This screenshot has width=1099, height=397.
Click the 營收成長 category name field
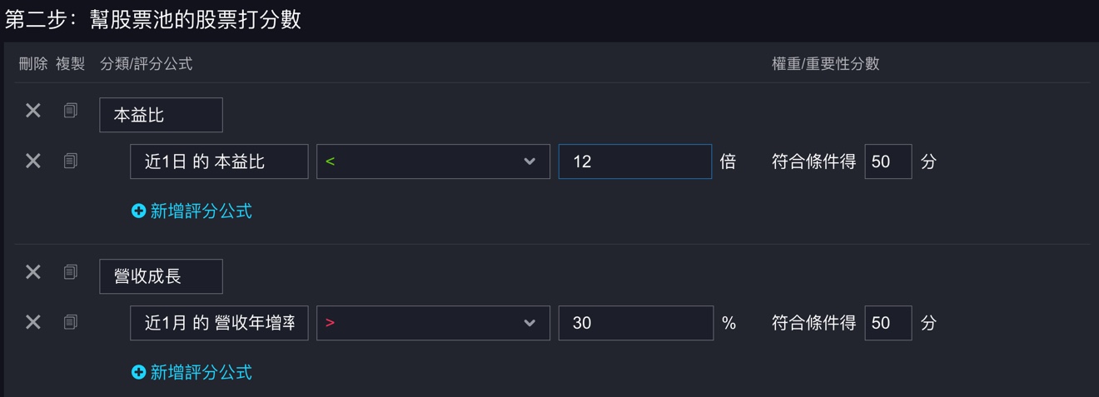tap(161, 276)
